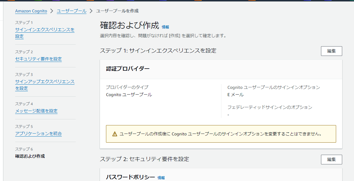Viewport: 354px width, 181px height.
Task: Select the 認証プロバイダー panel heading
Action: (128, 69)
